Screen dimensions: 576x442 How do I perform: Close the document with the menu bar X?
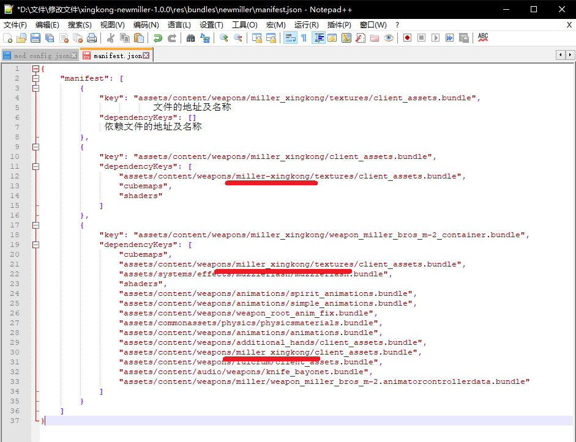point(569,25)
